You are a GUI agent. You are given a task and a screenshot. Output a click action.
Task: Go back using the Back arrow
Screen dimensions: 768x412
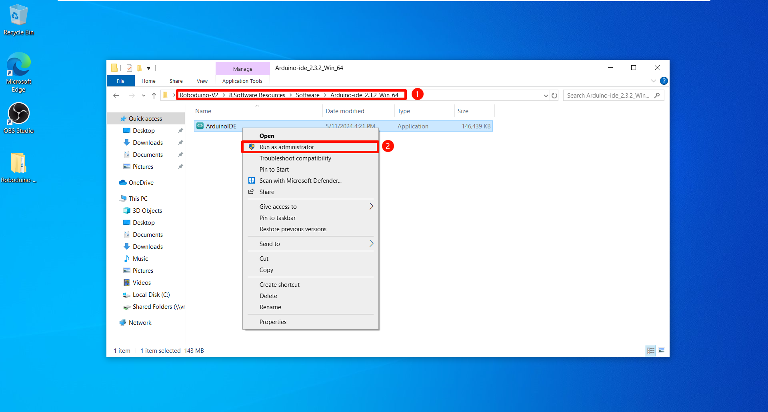[116, 96]
